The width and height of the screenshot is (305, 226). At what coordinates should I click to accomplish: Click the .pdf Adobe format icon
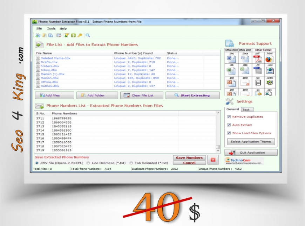point(258,59)
